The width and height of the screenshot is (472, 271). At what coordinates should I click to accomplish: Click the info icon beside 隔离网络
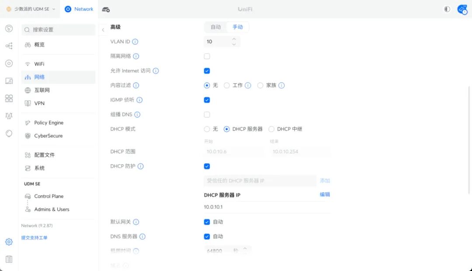coord(136,56)
